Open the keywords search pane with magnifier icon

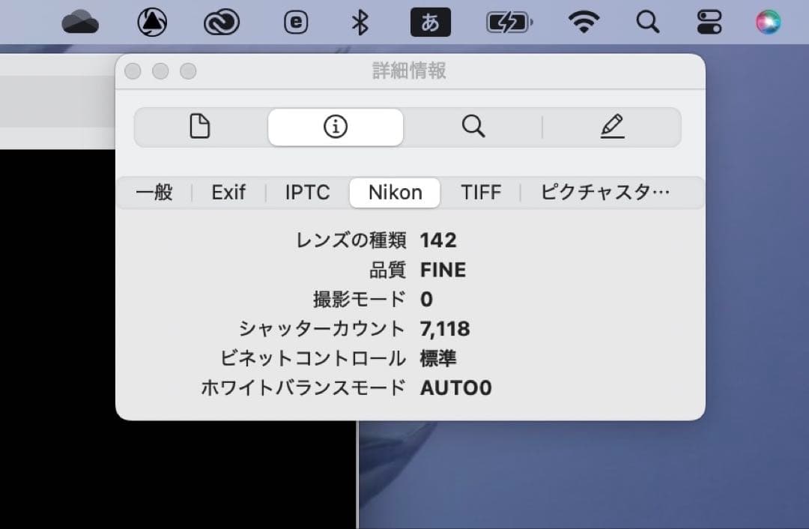click(473, 127)
